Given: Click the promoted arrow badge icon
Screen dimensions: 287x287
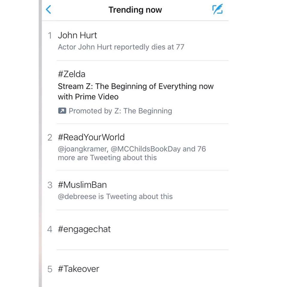Looking at the screenshot, I should pyautogui.click(x=62, y=111).
